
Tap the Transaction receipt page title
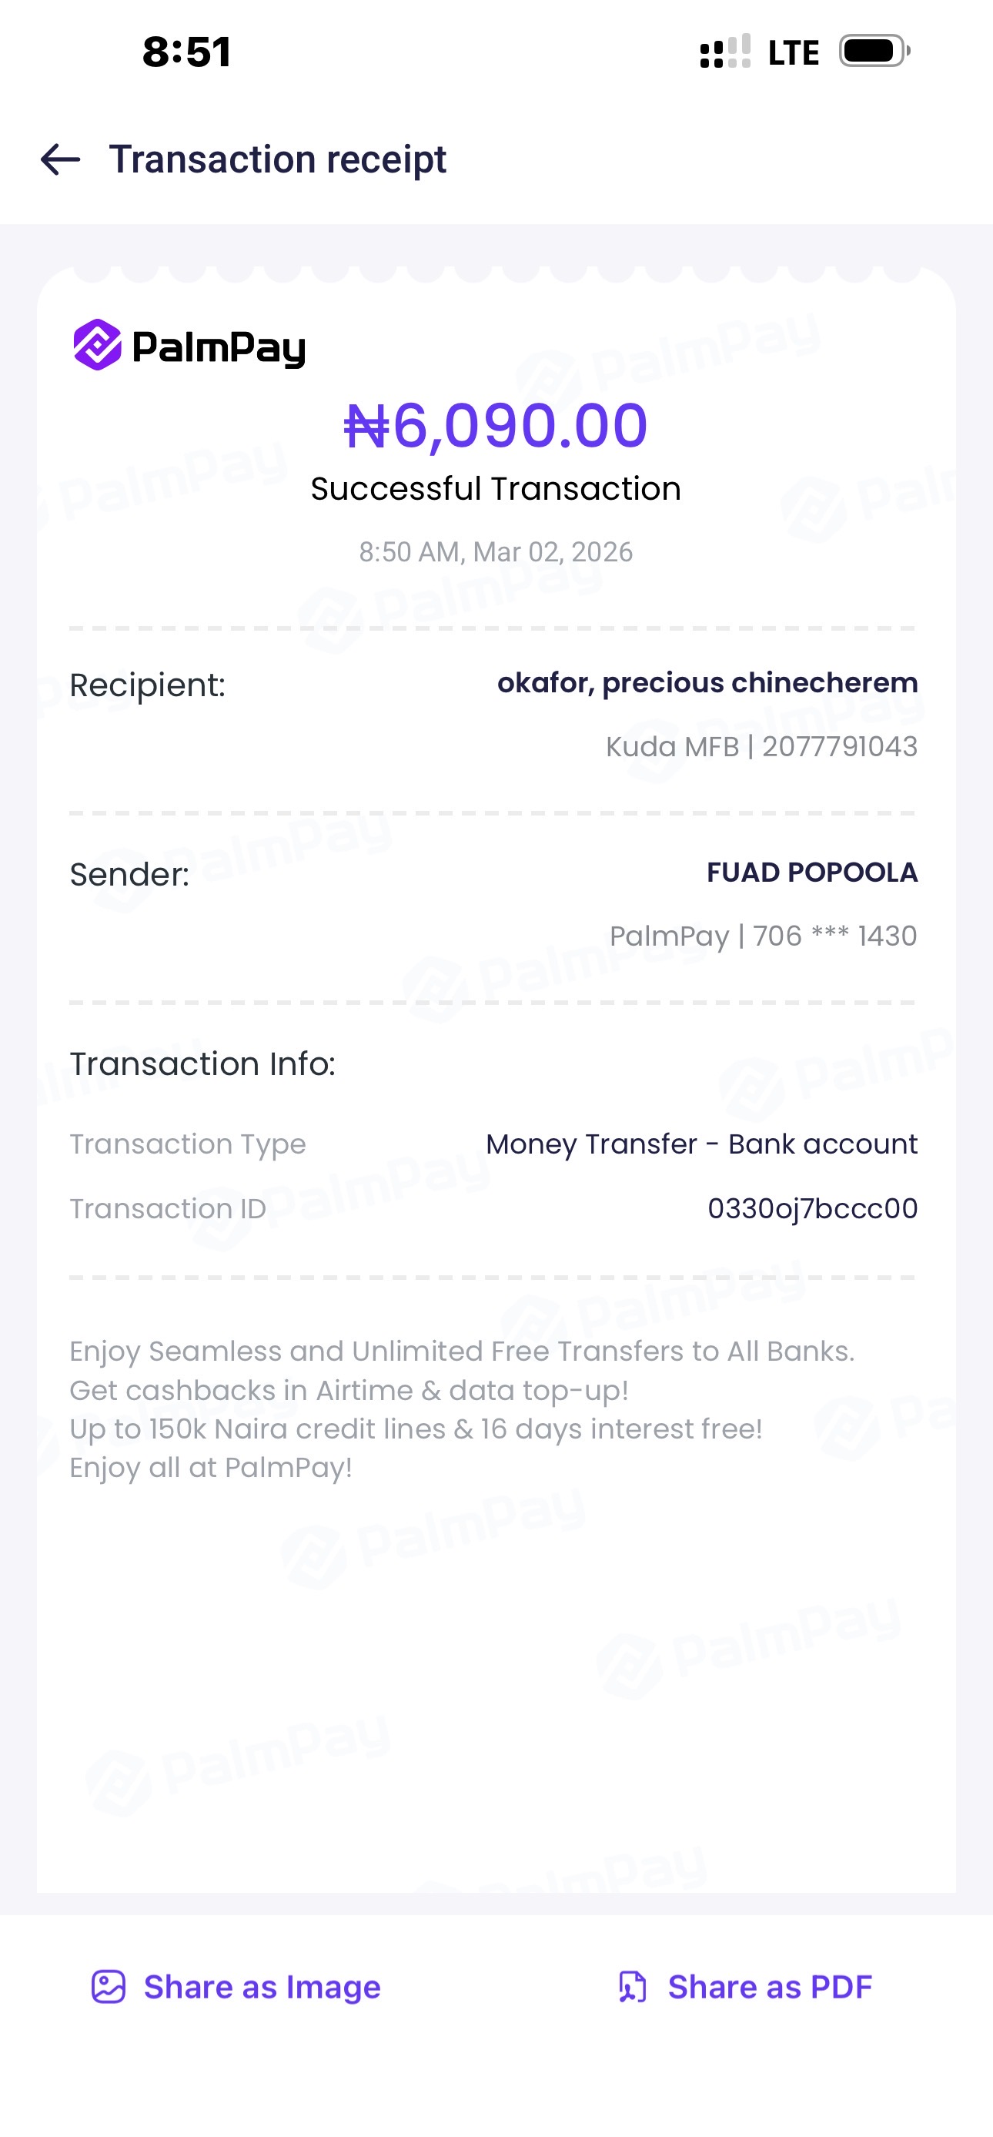[277, 159]
